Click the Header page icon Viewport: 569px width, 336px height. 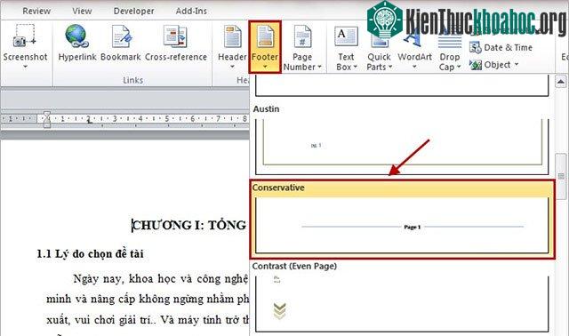tap(232, 36)
